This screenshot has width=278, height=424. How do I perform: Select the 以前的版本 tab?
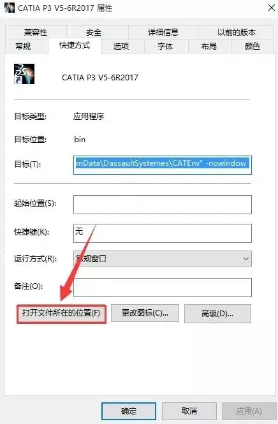pos(237,32)
